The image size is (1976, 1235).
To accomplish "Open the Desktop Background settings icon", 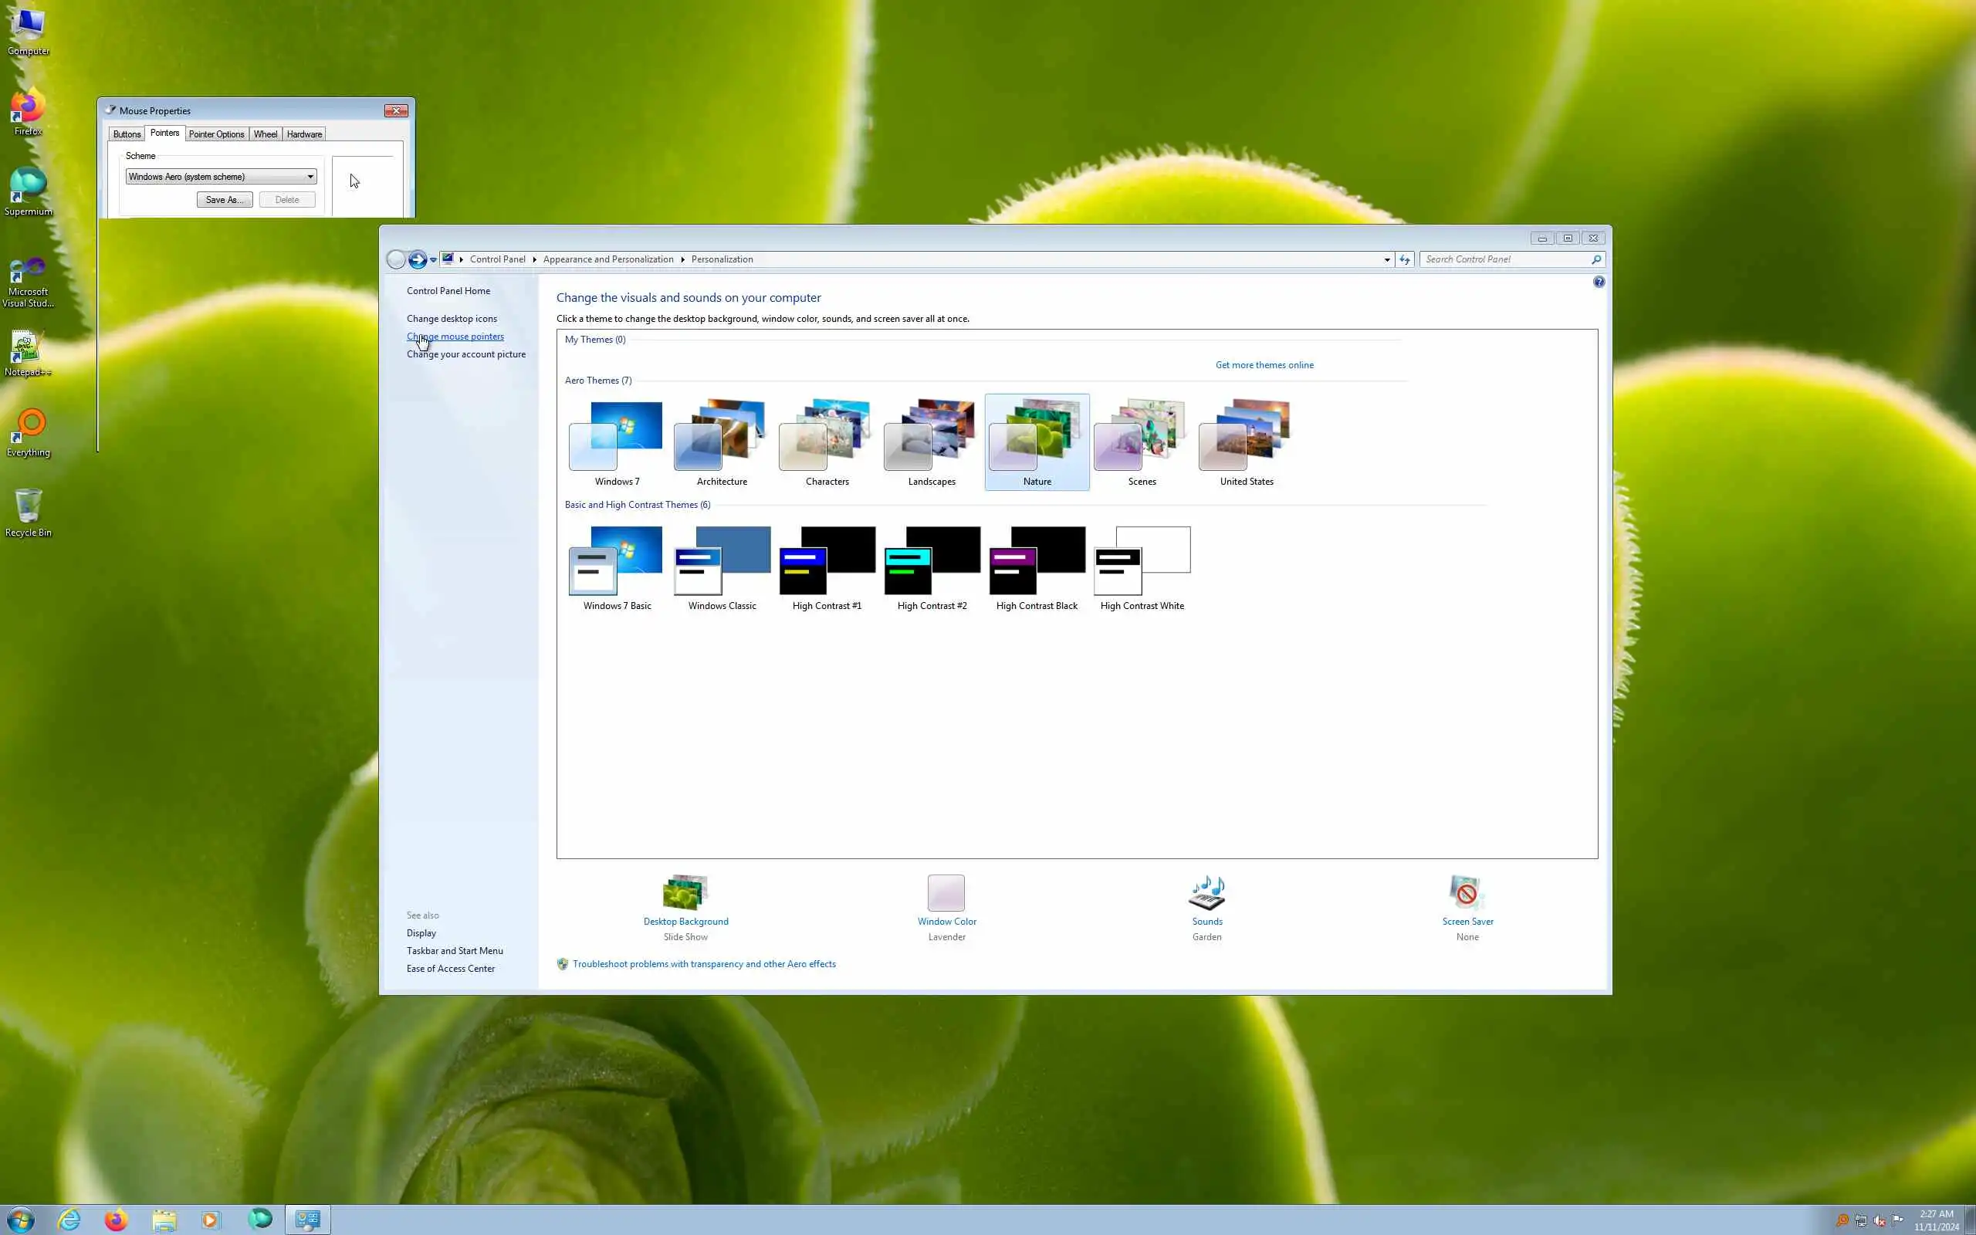I will point(685,892).
